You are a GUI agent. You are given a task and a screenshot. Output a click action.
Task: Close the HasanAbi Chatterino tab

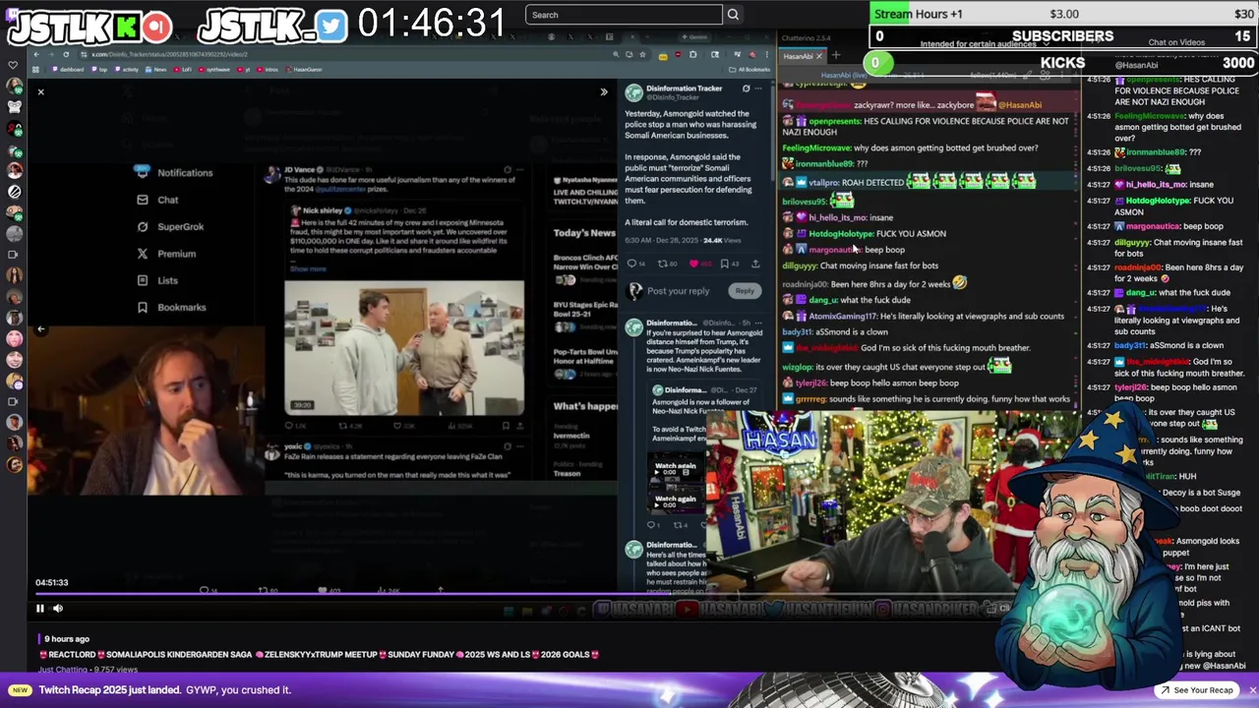818,57
